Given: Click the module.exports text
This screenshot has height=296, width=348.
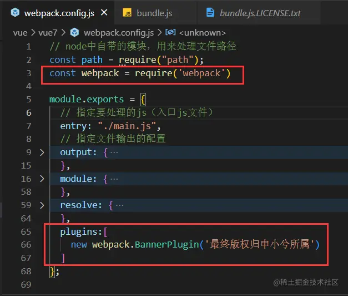Looking at the screenshot, I should 87,100.
